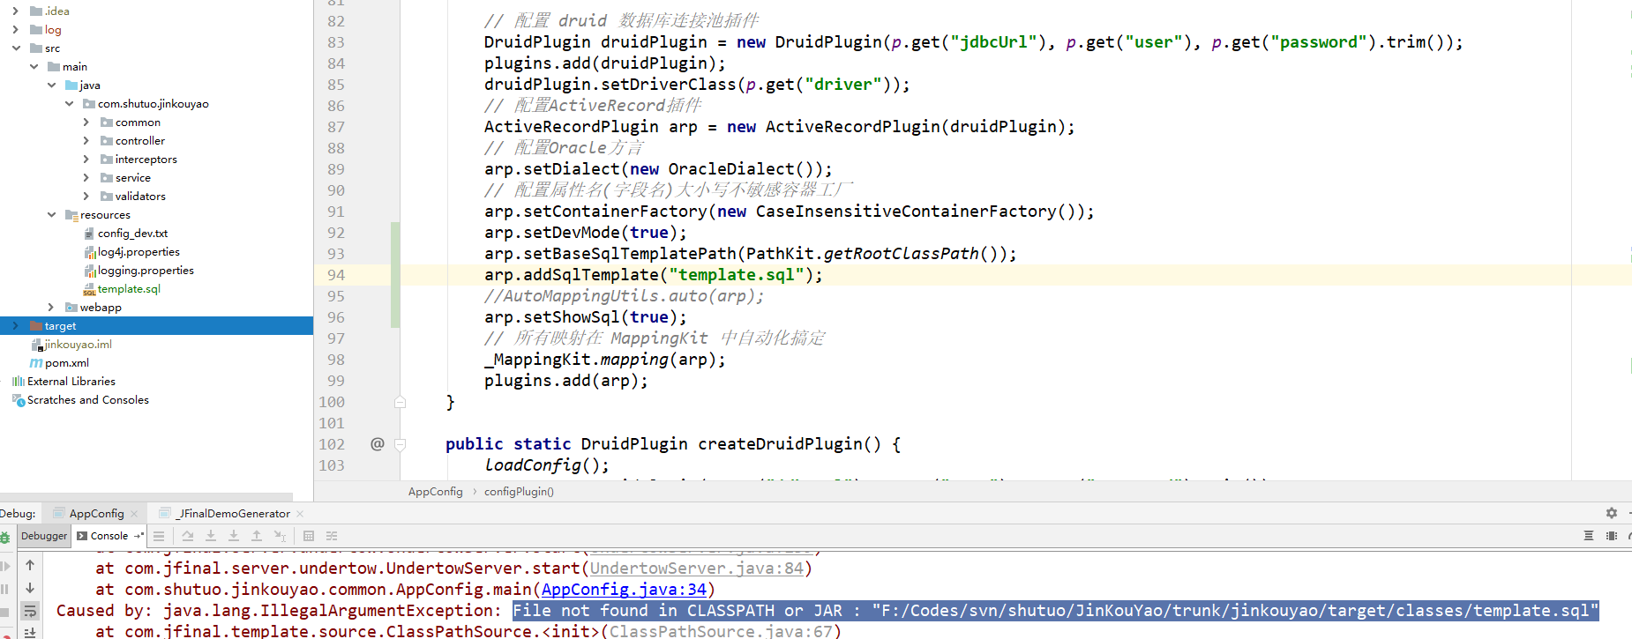The width and height of the screenshot is (1632, 639).
Task: Open AppConfig.java:34 stack trace link
Action: pyautogui.click(x=625, y=590)
